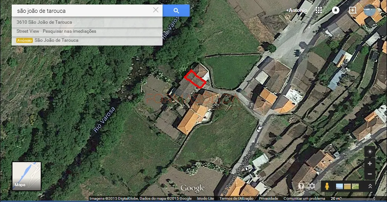Expand the imagery strip with double chevron

pos(370,186)
